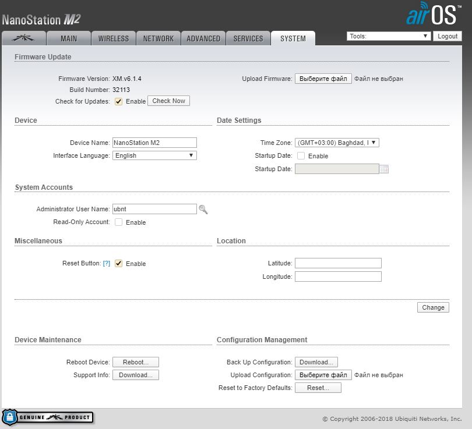Download Support Info
Image resolution: width=472 pixels, height=429 pixels.
(x=135, y=375)
